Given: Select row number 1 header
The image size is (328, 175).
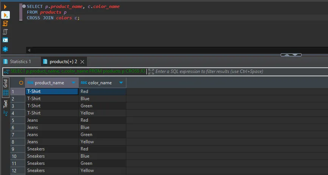Looking at the screenshot, I should click(x=17, y=91).
